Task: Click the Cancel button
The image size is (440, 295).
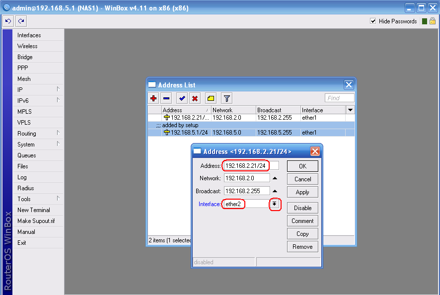Action: point(302,179)
